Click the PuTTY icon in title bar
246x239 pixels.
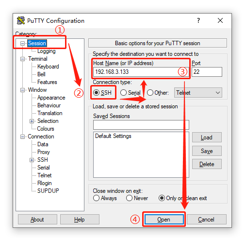(x=21, y=20)
